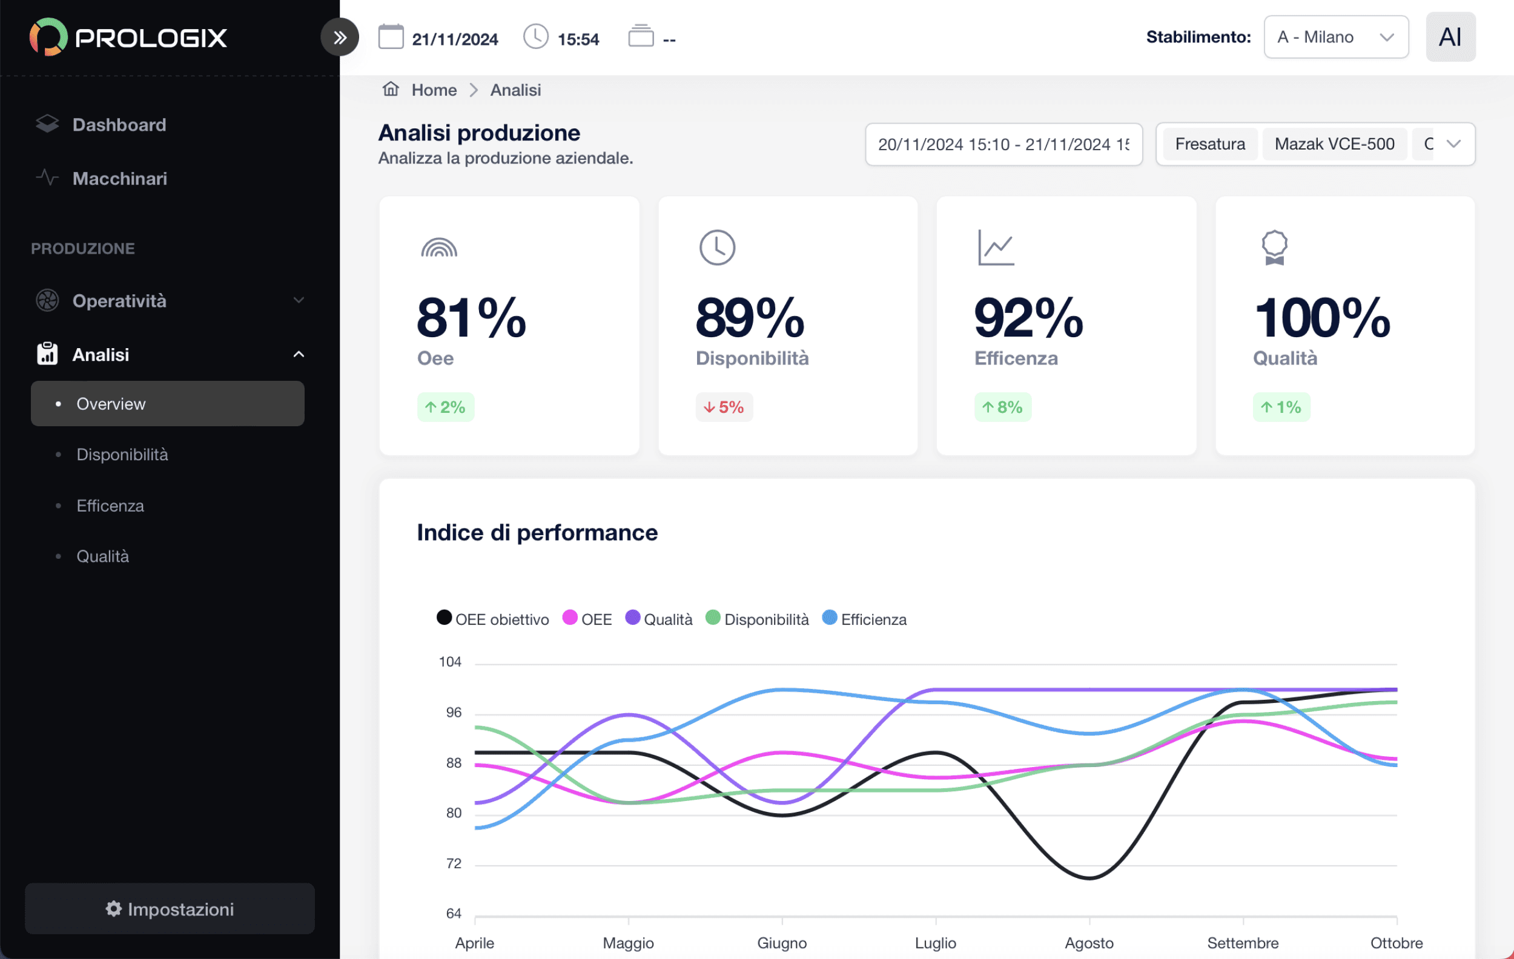
Task: Collapse sidebar with double-chevron button
Action: pos(340,38)
